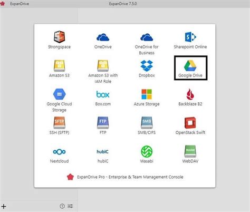250x212 pixels.
Task: Select the OneDrive cloud icon
Action: (x=103, y=37)
